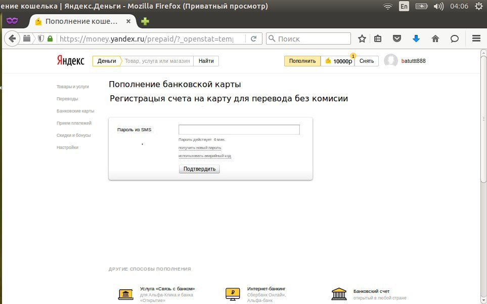Image resolution: width=487 pixels, height=304 pixels.
Task: Click the reload page button
Action: (253, 39)
